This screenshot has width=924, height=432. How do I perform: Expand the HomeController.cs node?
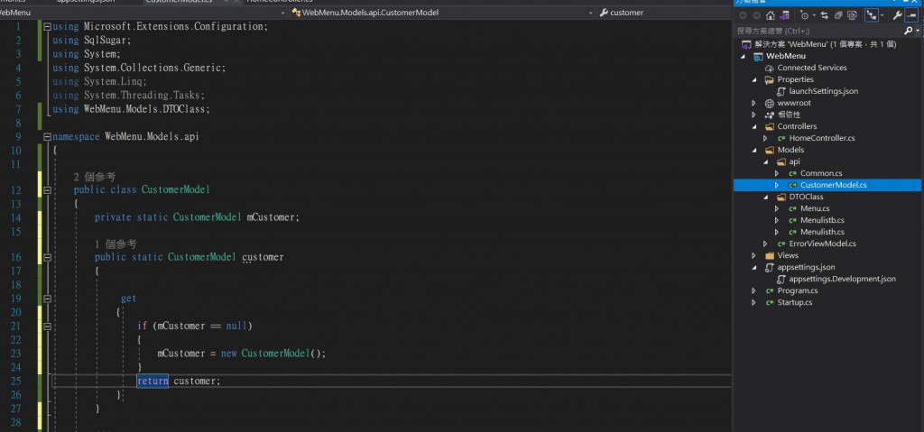pos(765,138)
